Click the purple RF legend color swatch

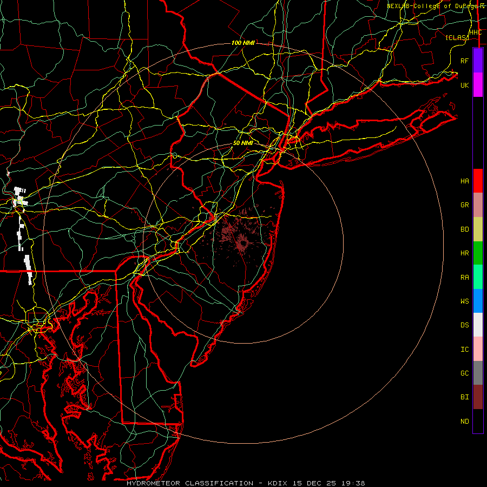[x=478, y=61]
